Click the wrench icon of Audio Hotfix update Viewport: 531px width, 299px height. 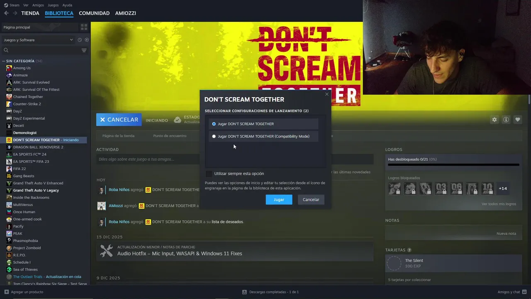point(107,250)
